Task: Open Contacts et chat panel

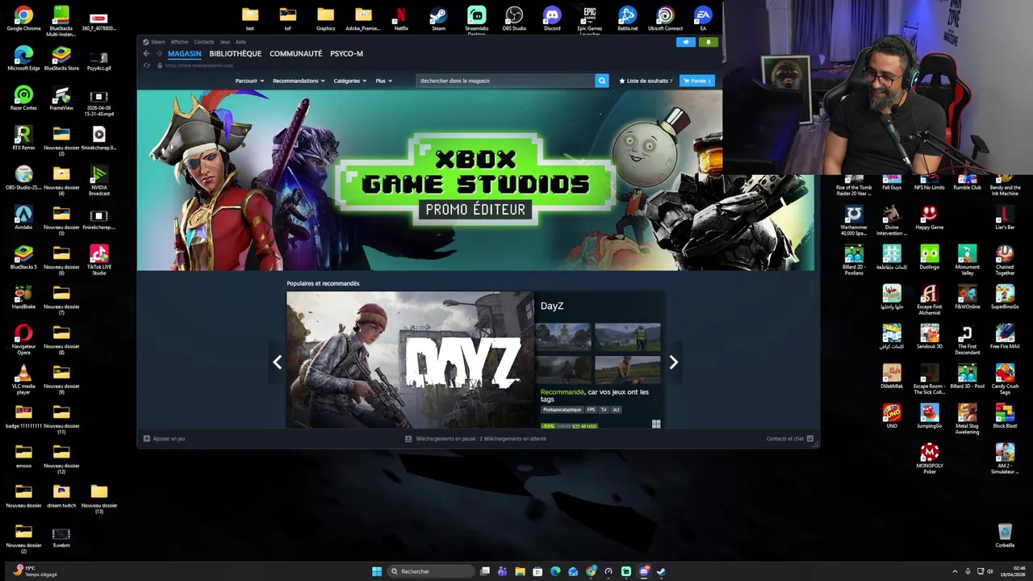Action: pyautogui.click(x=790, y=439)
